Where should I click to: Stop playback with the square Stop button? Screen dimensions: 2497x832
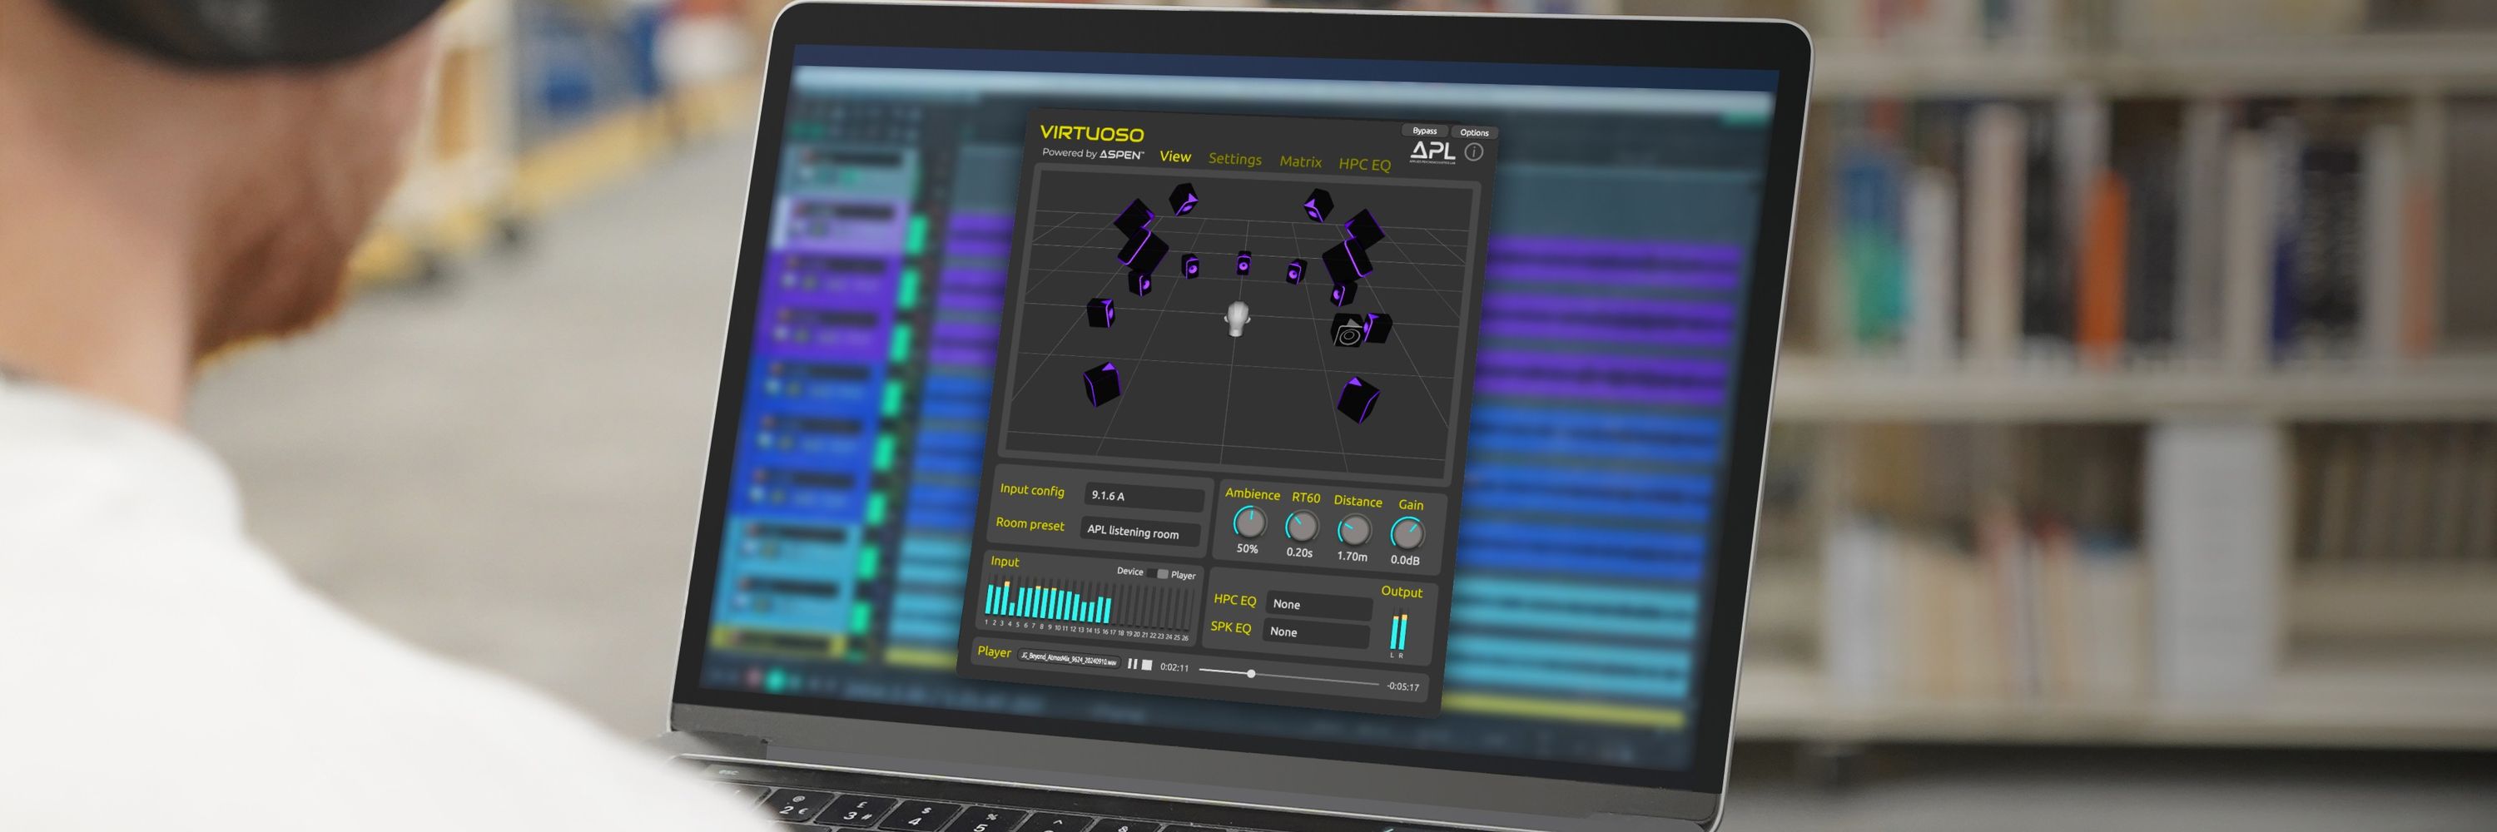point(1147,665)
